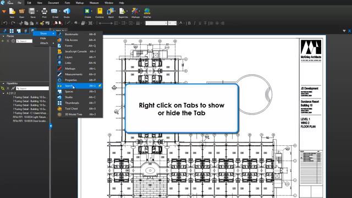Select the 7 Furring Detail C:\Users hyperlink row
The image size is (352, 198).
tap(30, 113)
